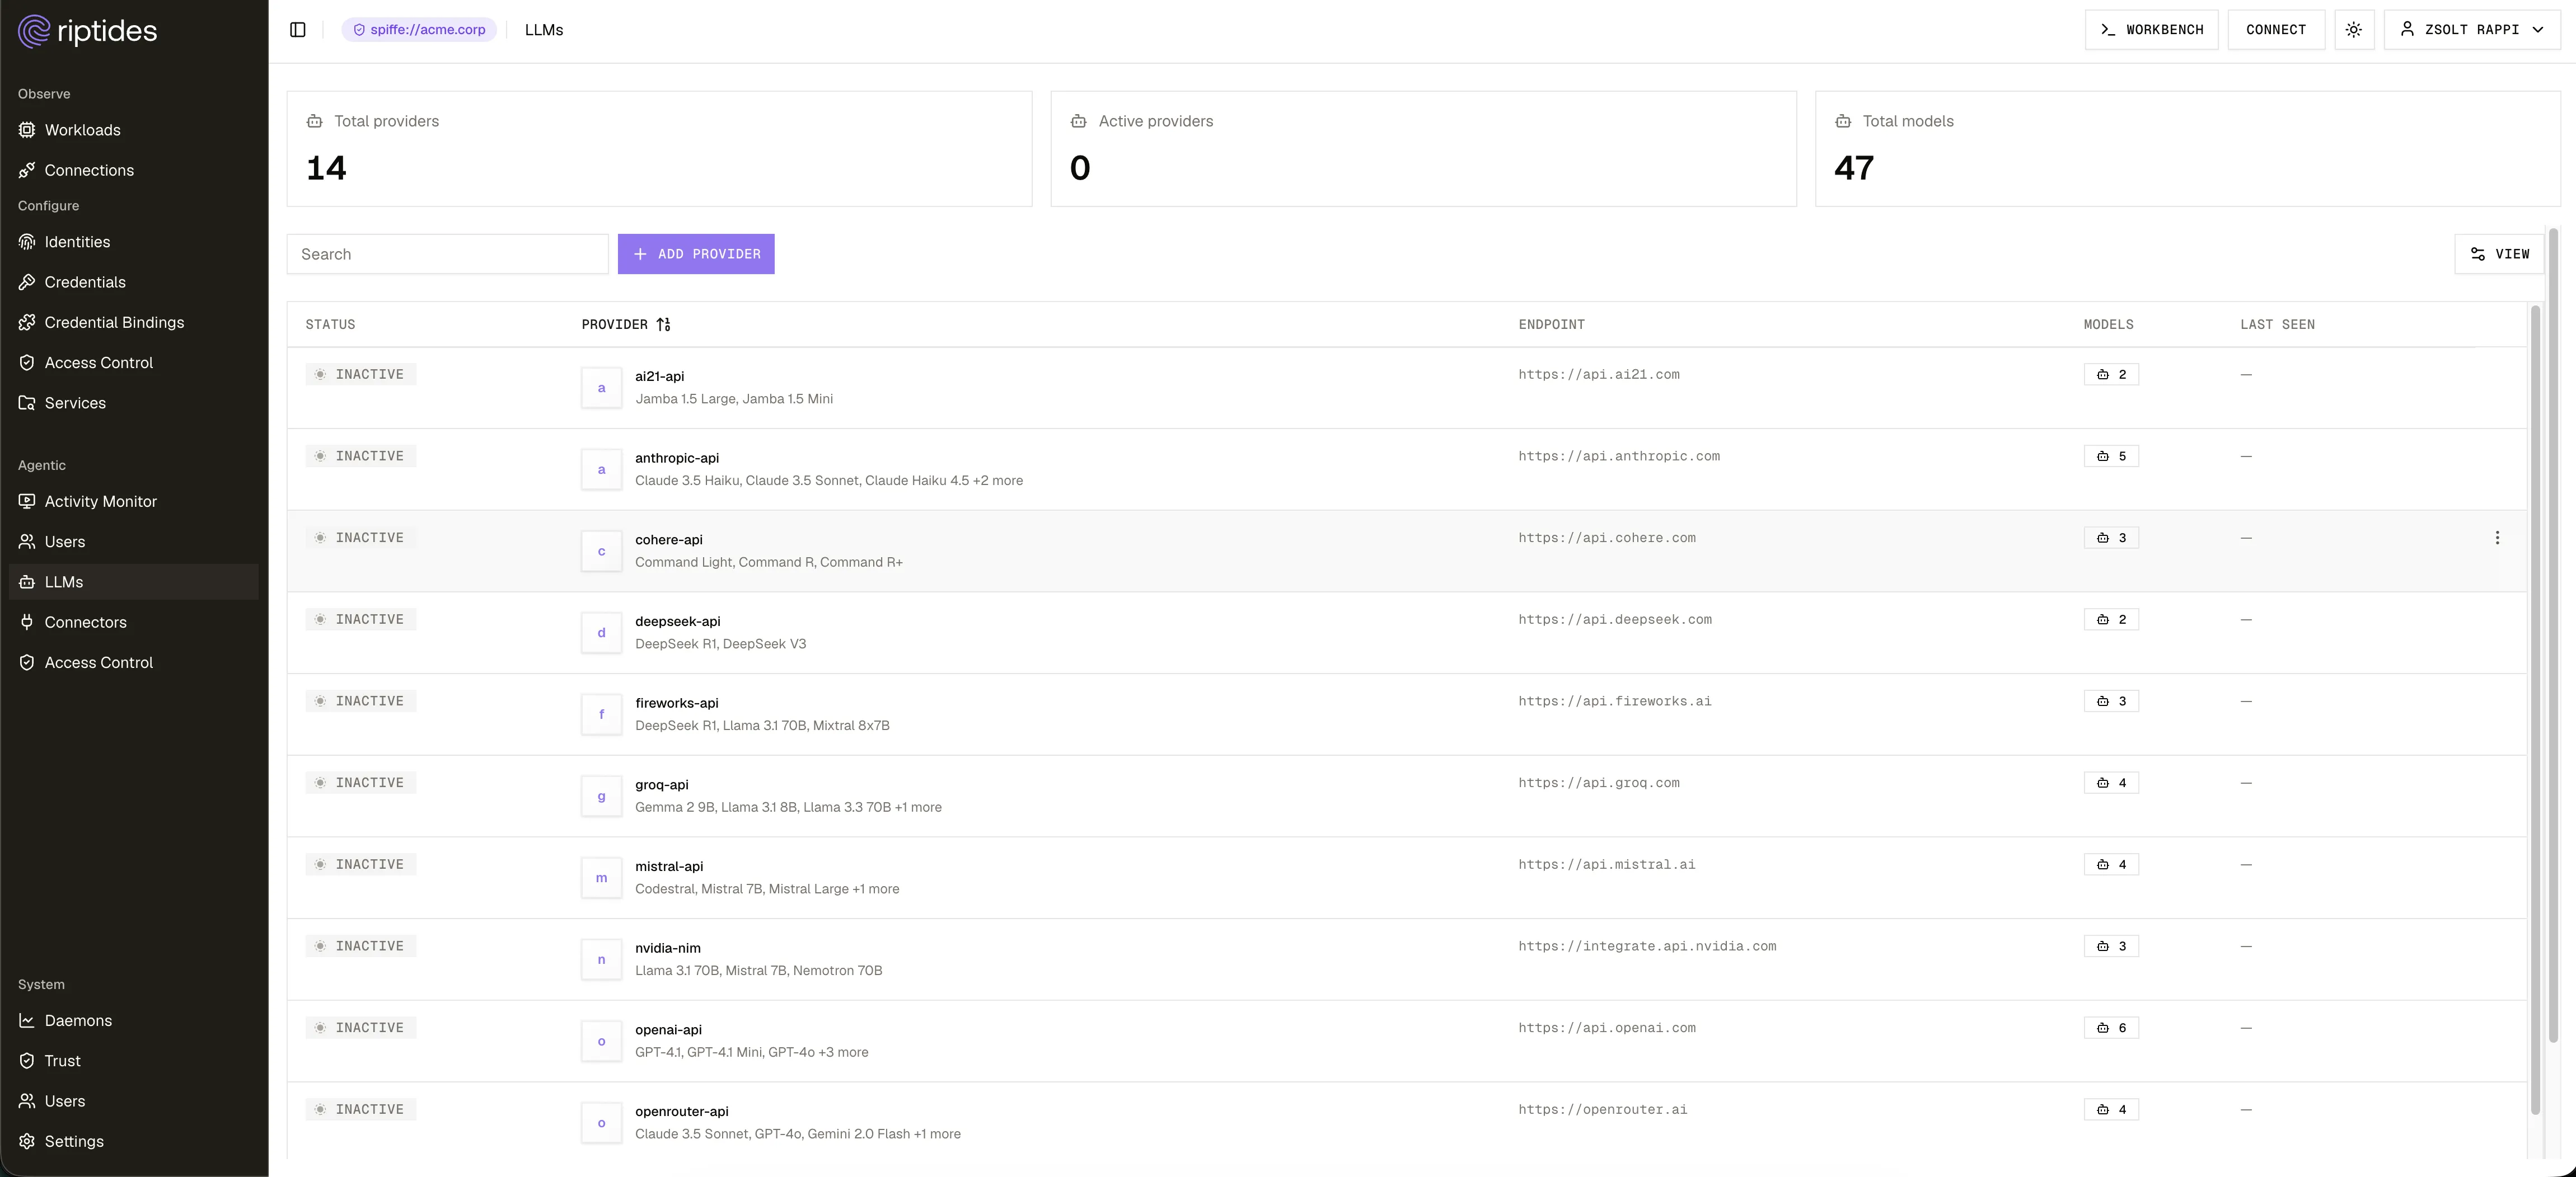2576x1177 pixels.
Task: Click the Total providers stat card
Action: pos(659,149)
